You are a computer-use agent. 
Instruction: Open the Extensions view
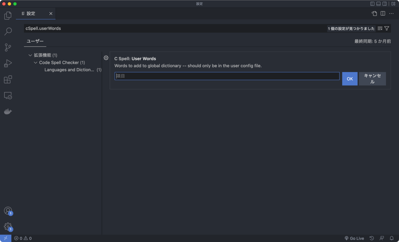click(x=8, y=79)
